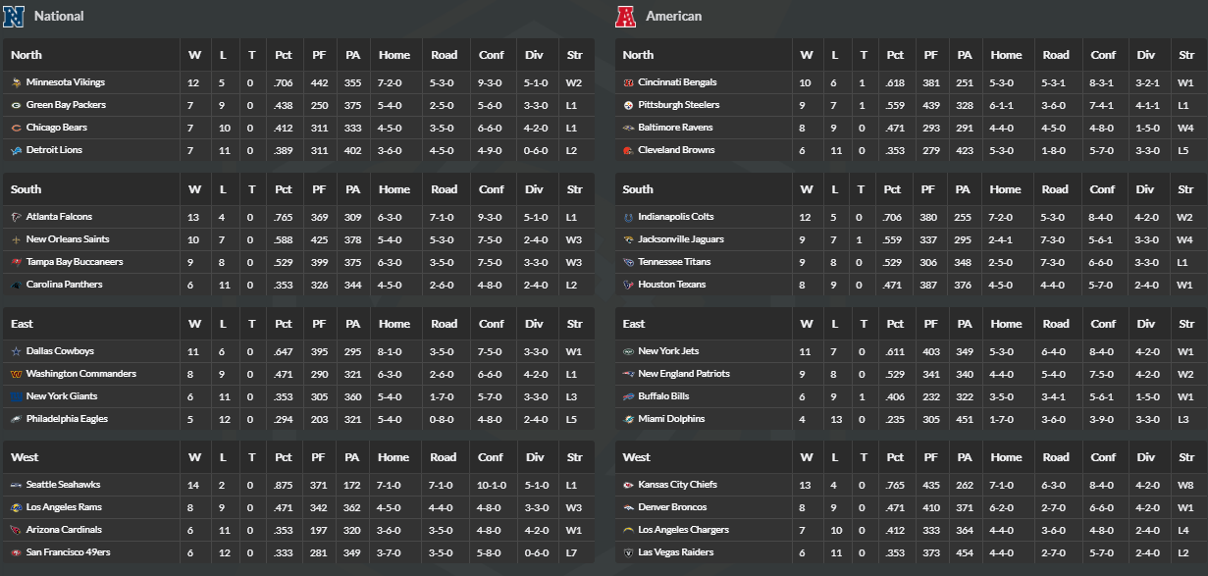Open the Denver Broncos team link

(x=672, y=507)
